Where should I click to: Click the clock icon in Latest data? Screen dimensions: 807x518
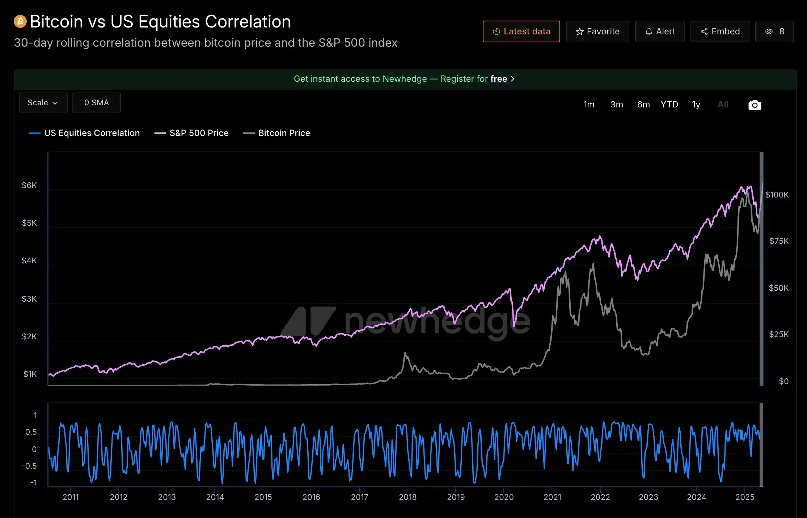[x=496, y=32]
